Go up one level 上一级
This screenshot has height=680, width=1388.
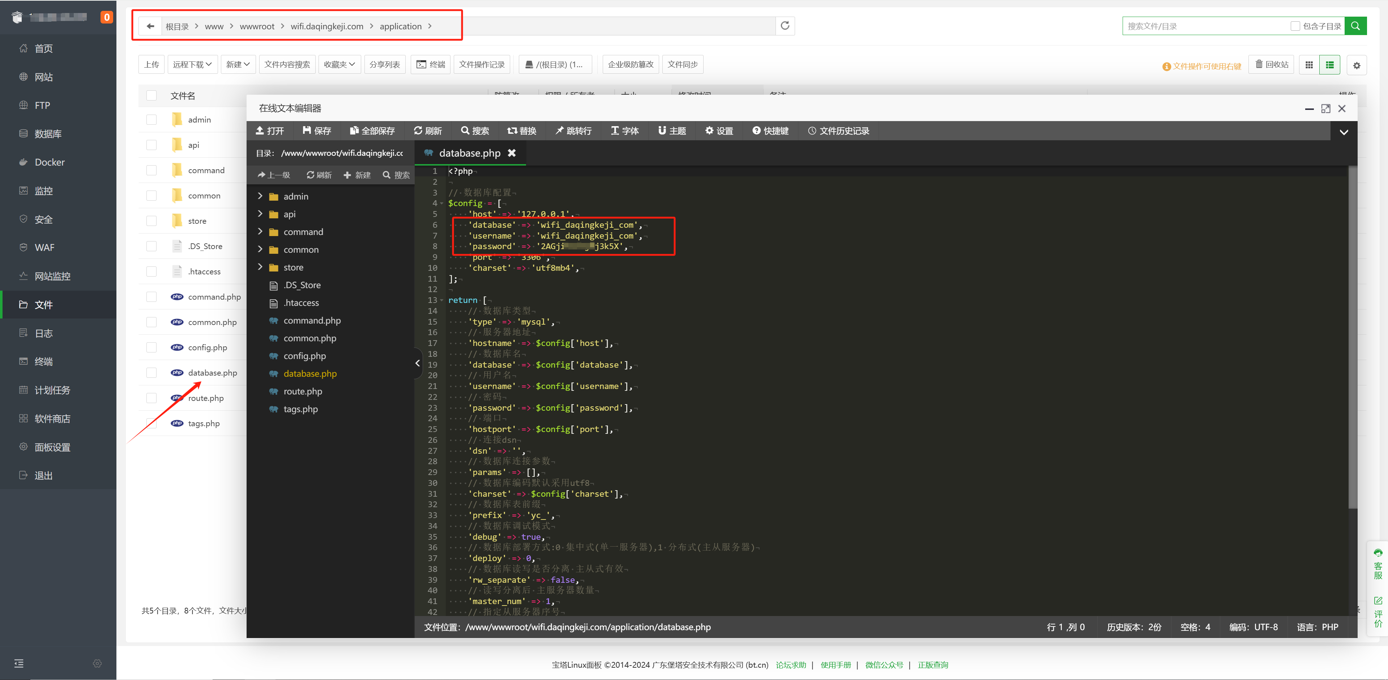[x=274, y=175]
